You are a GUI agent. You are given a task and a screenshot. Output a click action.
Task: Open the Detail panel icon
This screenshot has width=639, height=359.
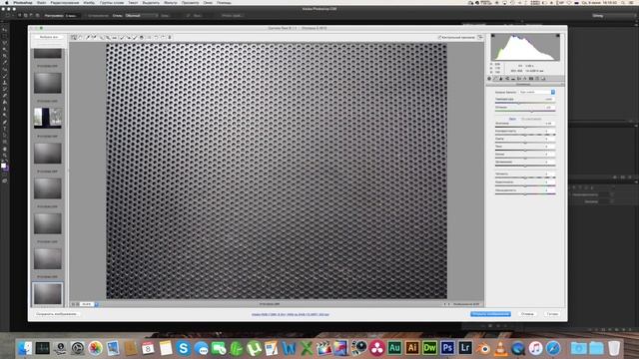coord(501,78)
